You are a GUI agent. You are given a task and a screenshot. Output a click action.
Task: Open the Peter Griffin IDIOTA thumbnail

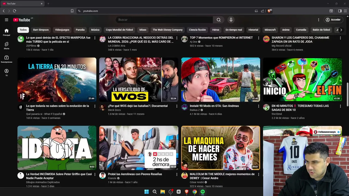point(57,148)
